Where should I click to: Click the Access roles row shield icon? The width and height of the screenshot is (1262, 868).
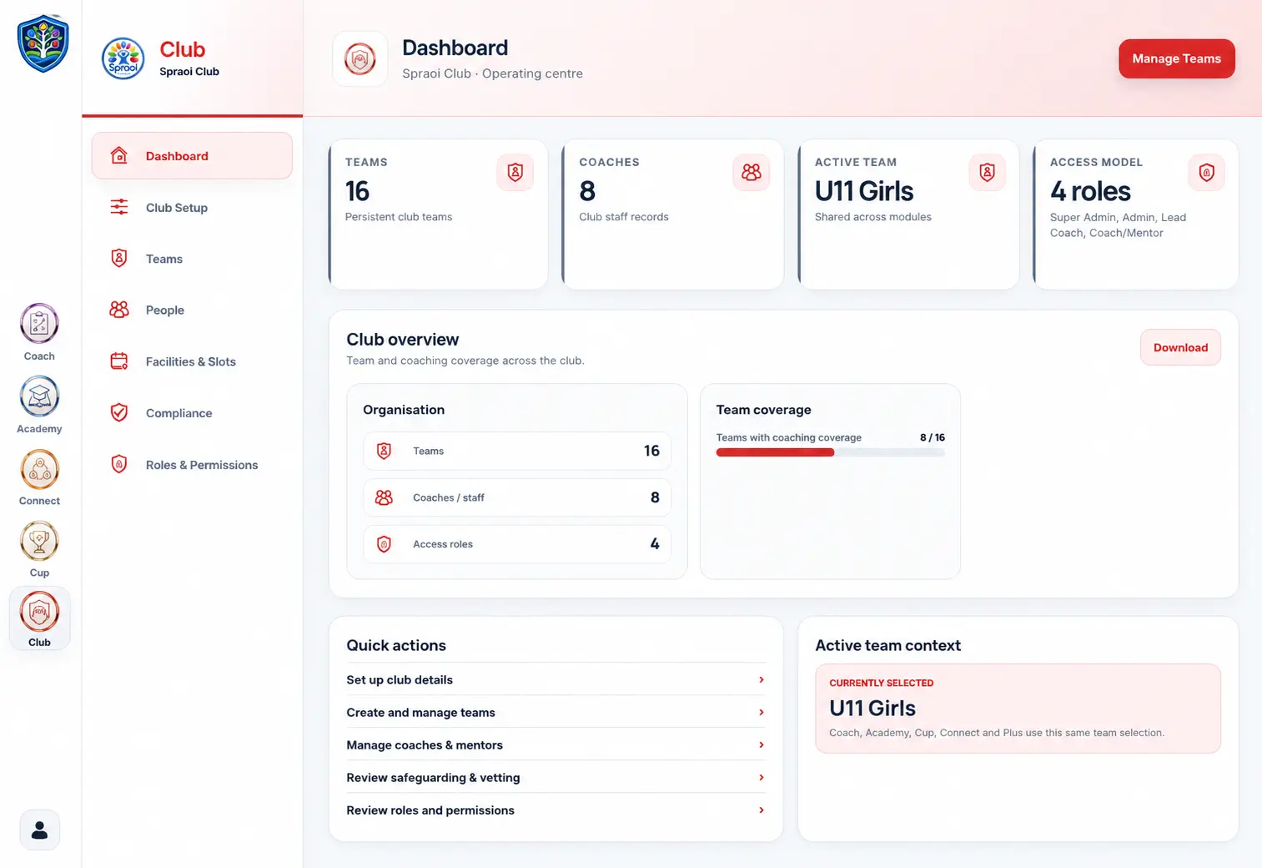[x=384, y=544]
